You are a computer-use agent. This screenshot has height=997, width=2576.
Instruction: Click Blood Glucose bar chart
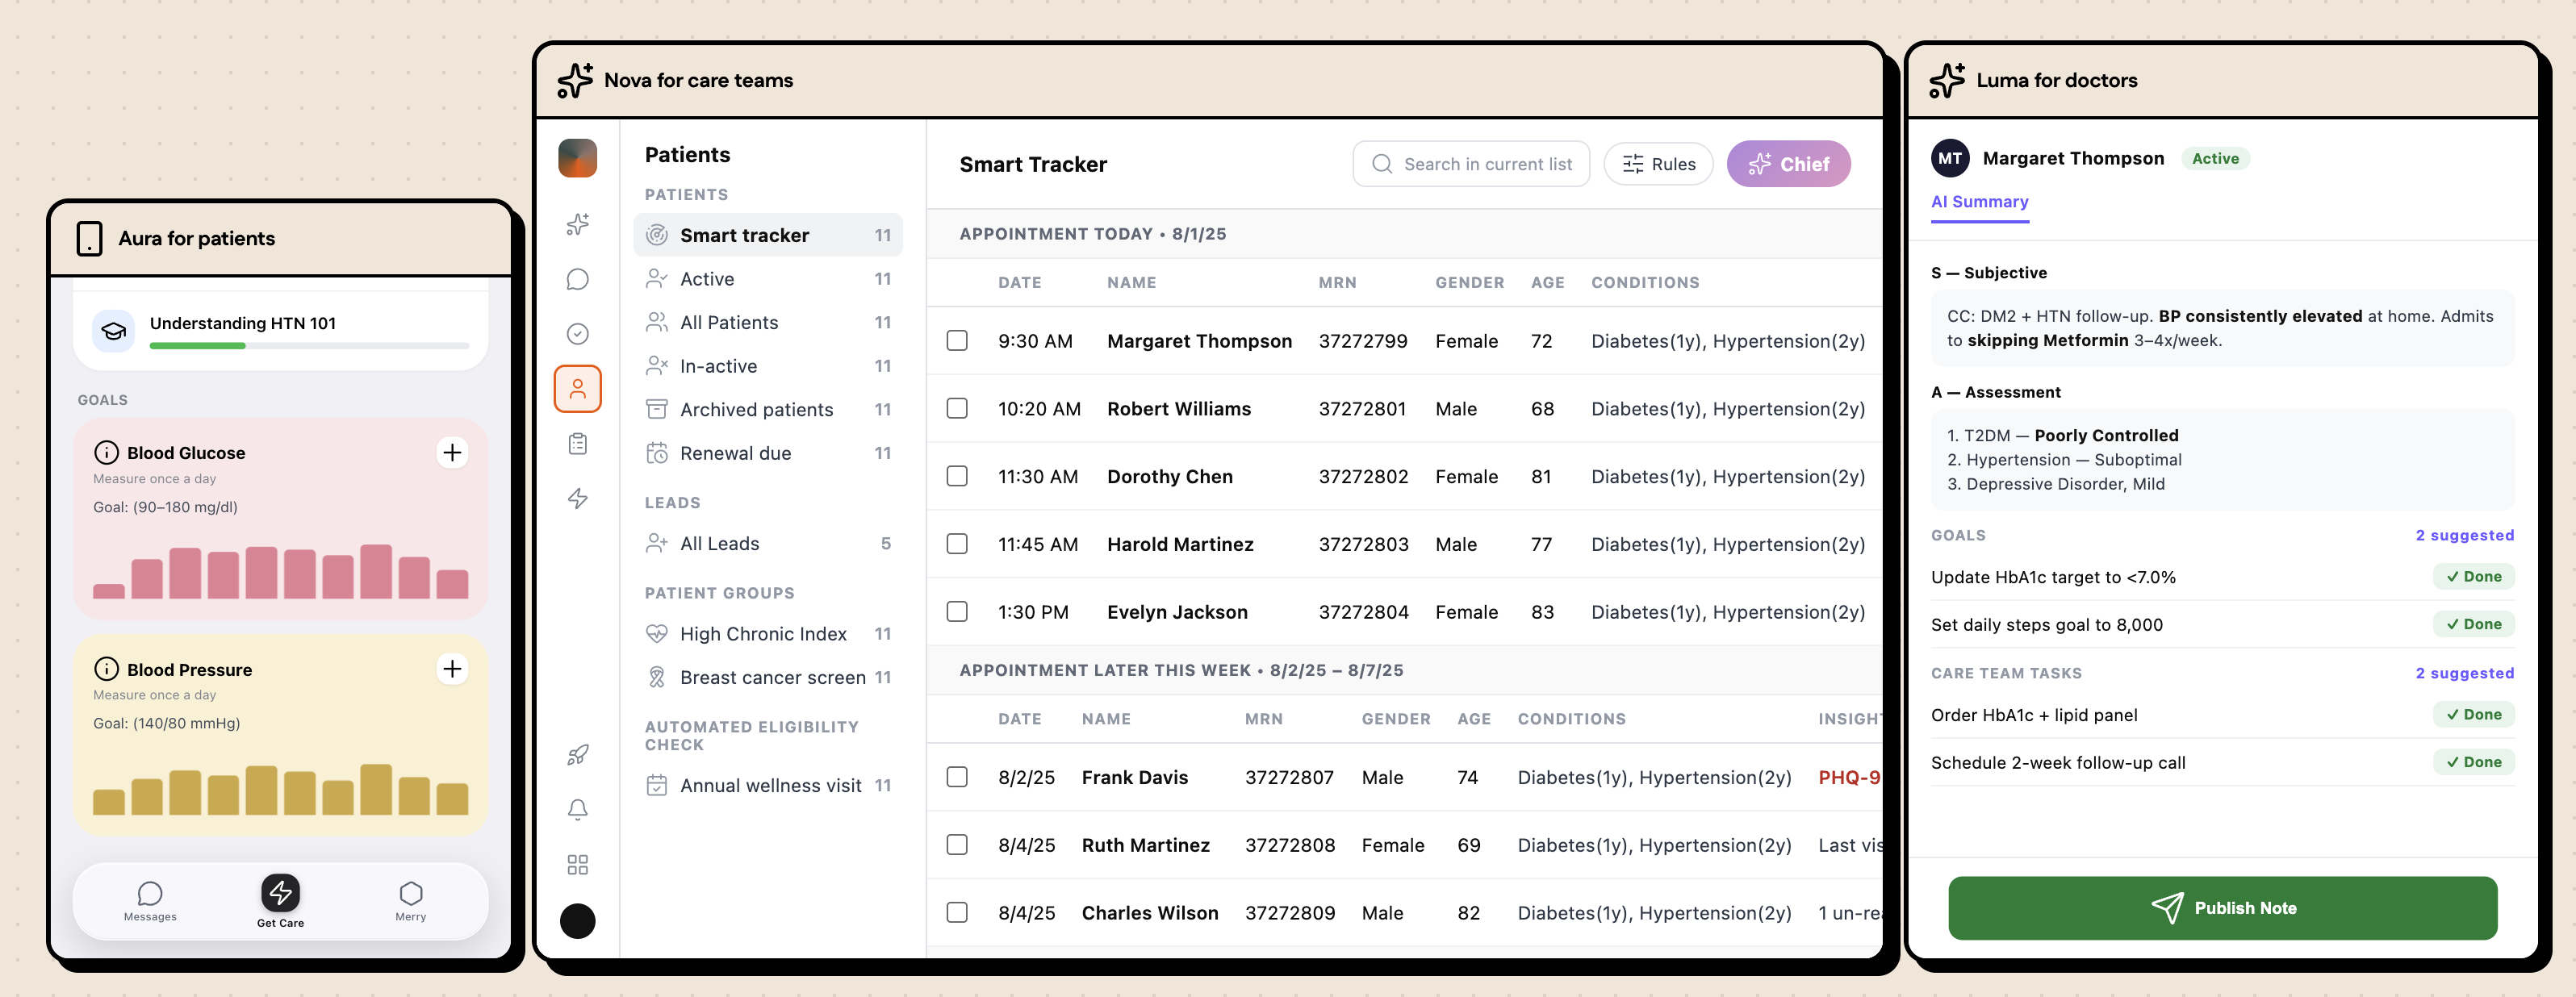(280, 572)
